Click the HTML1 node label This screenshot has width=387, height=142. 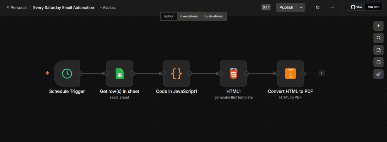point(233,91)
